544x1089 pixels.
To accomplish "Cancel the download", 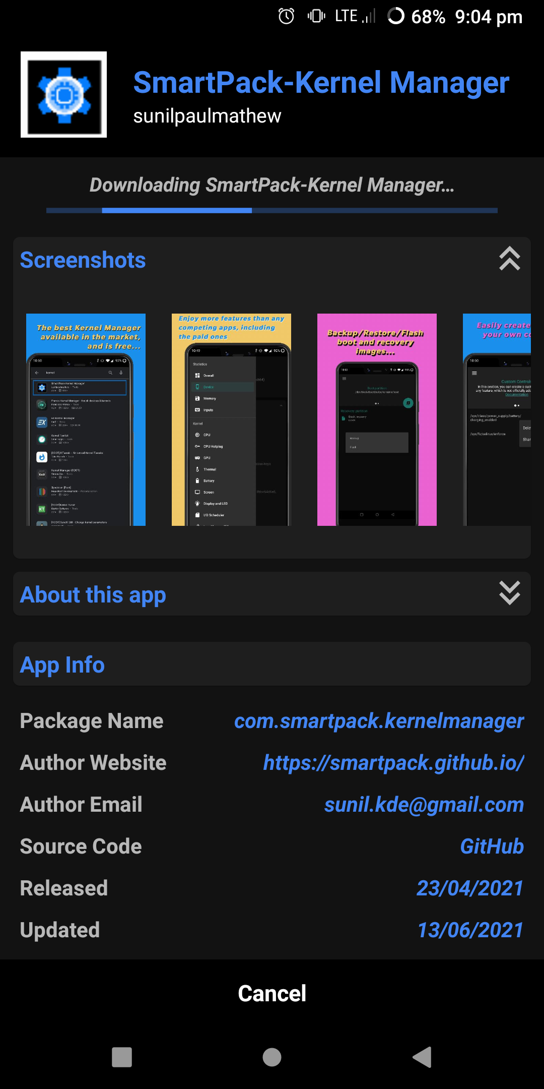I will 272,994.
